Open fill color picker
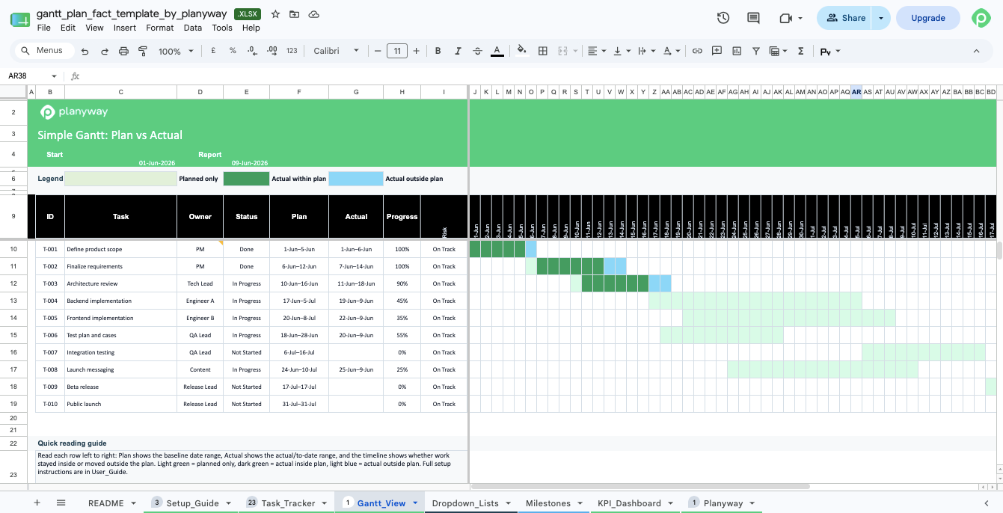 522,51
